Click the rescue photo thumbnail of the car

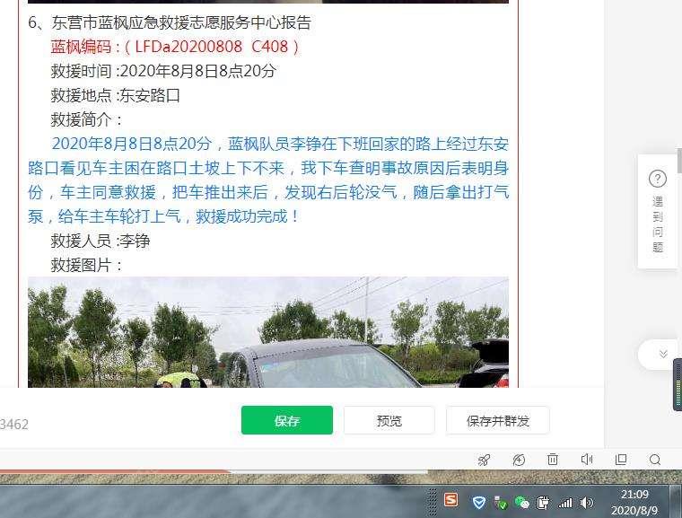pyautogui.click(x=268, y=332)
